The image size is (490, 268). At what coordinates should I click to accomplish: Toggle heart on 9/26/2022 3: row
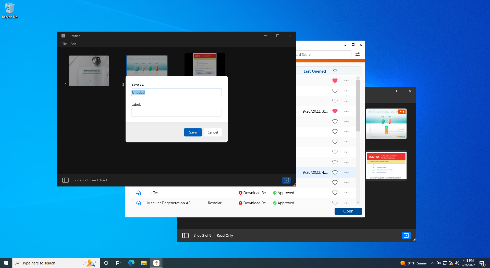335,111
